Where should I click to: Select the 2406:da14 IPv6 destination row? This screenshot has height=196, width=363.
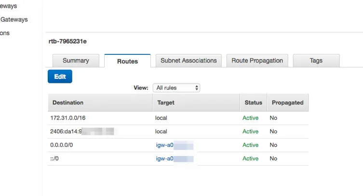(x=66, y=131)
